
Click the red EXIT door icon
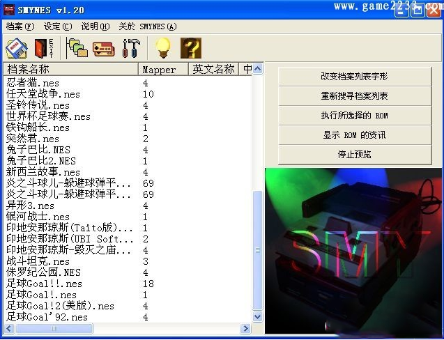click(44, 48)
